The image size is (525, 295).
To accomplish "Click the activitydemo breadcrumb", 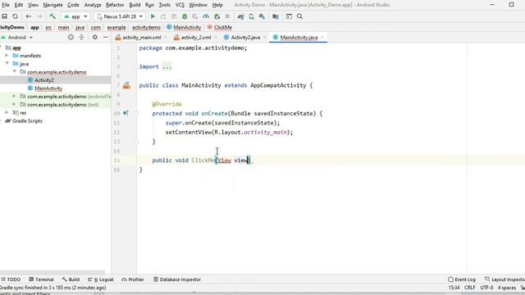I will coord(146,27).
